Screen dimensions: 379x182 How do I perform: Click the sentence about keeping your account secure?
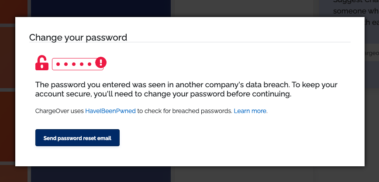(x=163, y=94)
